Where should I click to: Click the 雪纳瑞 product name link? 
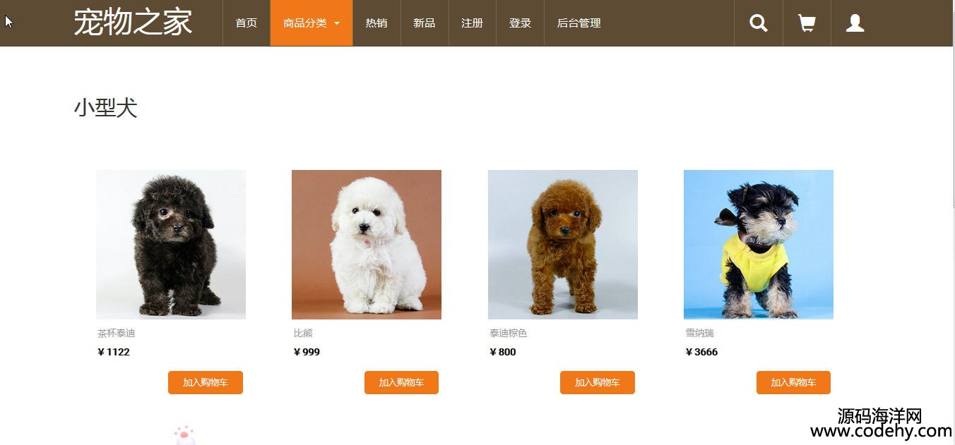coord(700,333)
